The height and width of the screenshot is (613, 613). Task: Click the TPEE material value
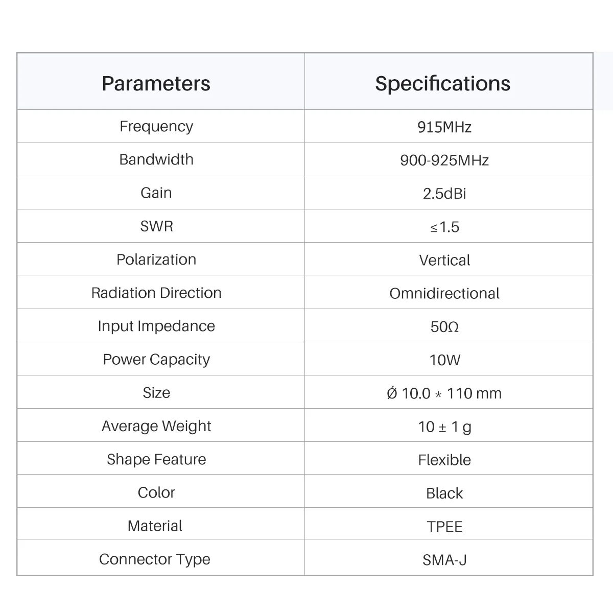point(444,527)
